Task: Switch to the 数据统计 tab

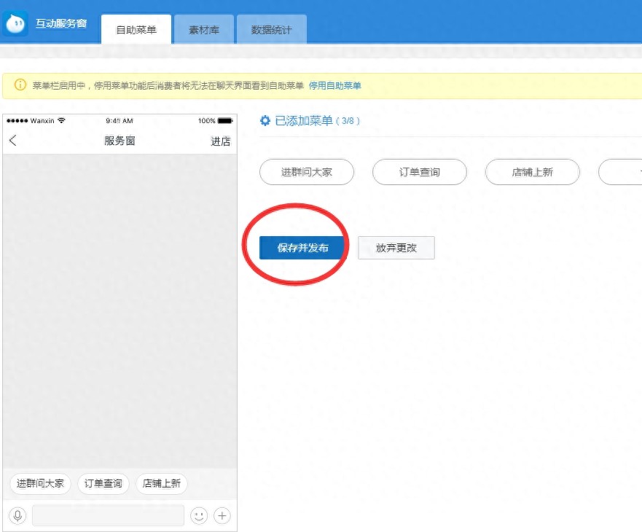Action: [x=272, y=28]
